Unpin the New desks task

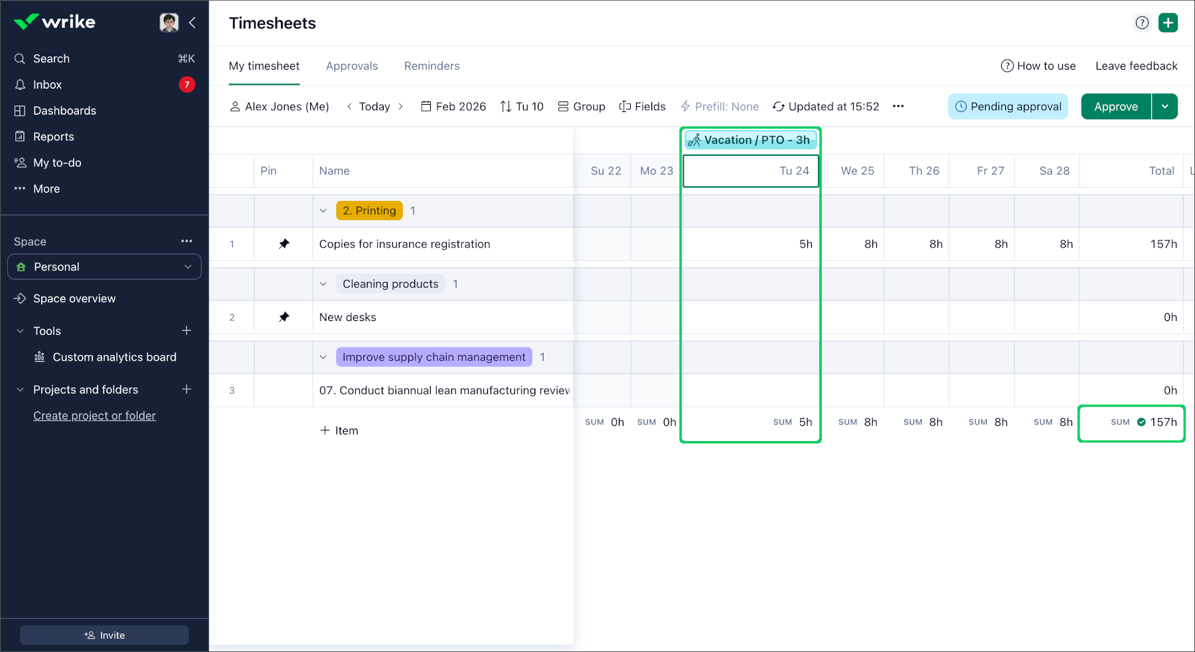pyautogui.click(x=284, y=317)
